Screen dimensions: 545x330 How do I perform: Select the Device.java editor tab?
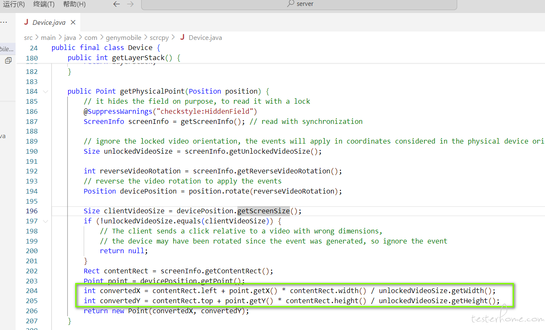[x=48, y=23]
